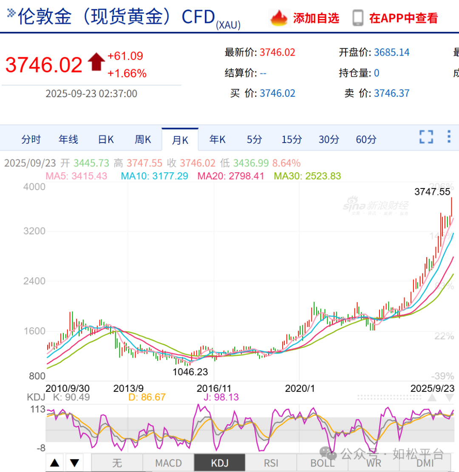Open the 在APP中查看 link
The width and height of the screenshot is (459, 472).
[403, 18]
